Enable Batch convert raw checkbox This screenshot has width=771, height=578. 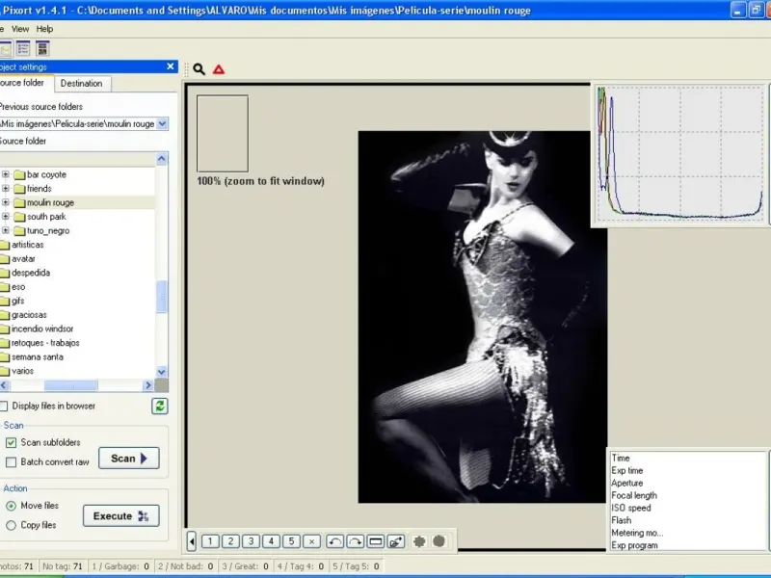[x=12, y=462]
